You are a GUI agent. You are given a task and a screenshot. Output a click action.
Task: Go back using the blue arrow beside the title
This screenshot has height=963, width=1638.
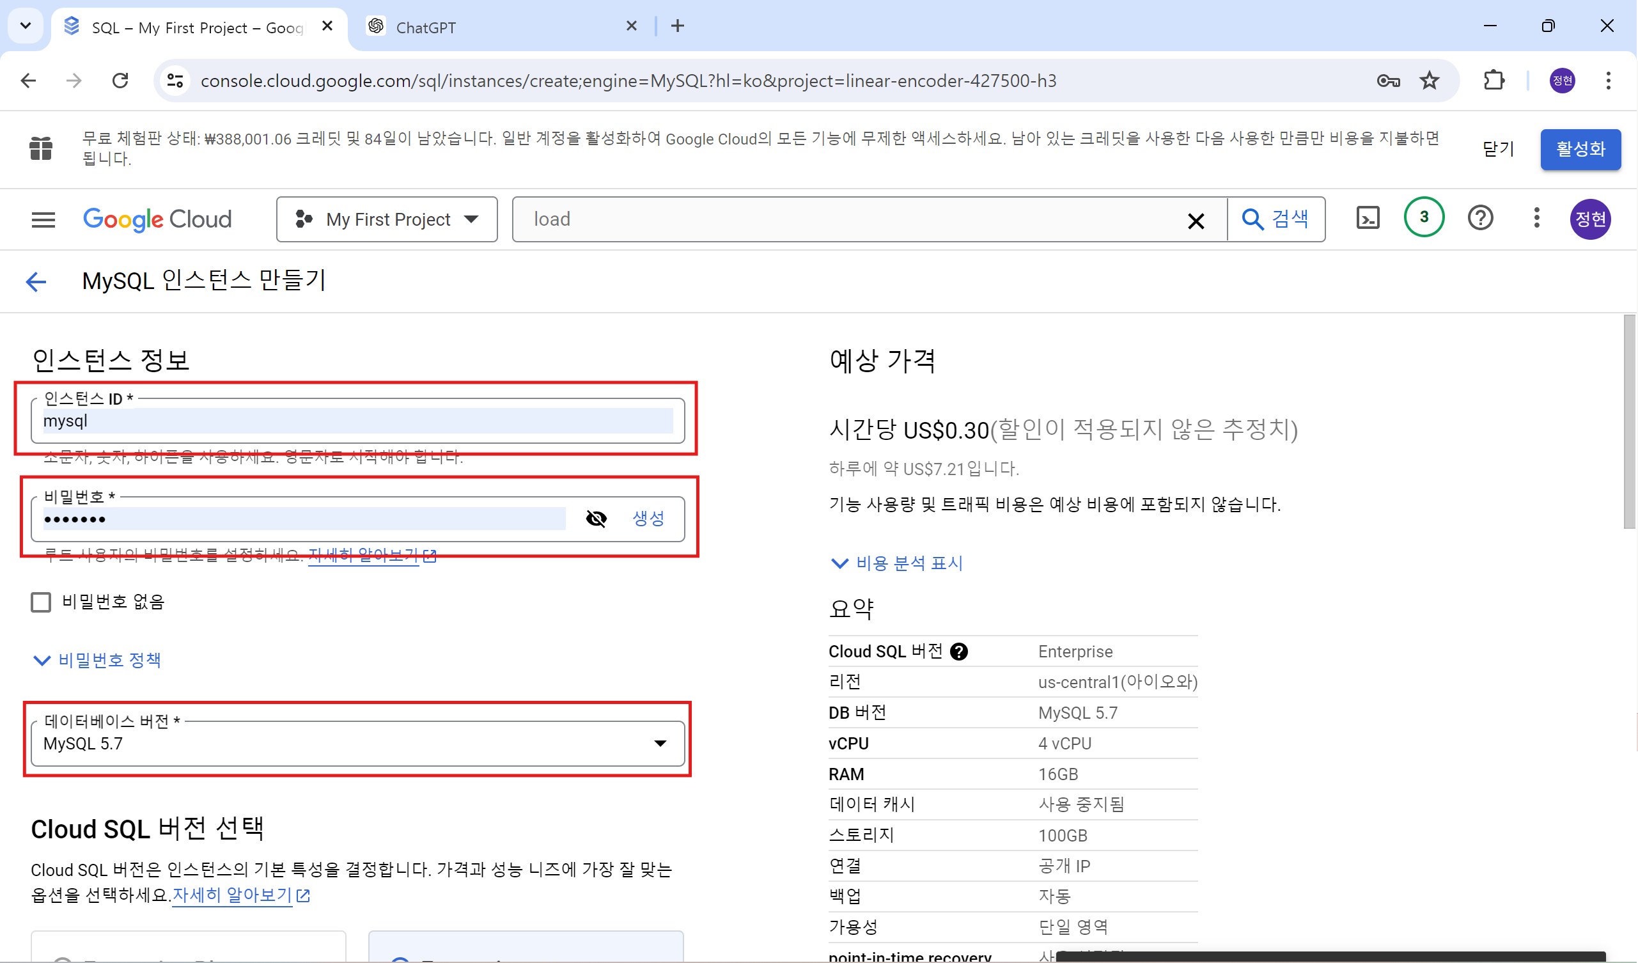point(36,281)
